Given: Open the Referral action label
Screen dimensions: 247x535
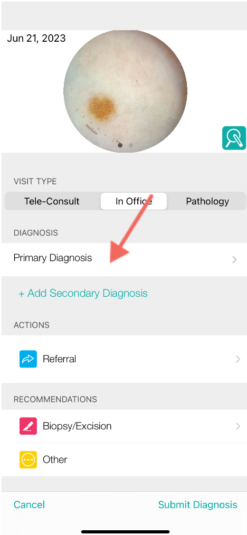Looking at the screenshot, I should click(x=59, y=359).
